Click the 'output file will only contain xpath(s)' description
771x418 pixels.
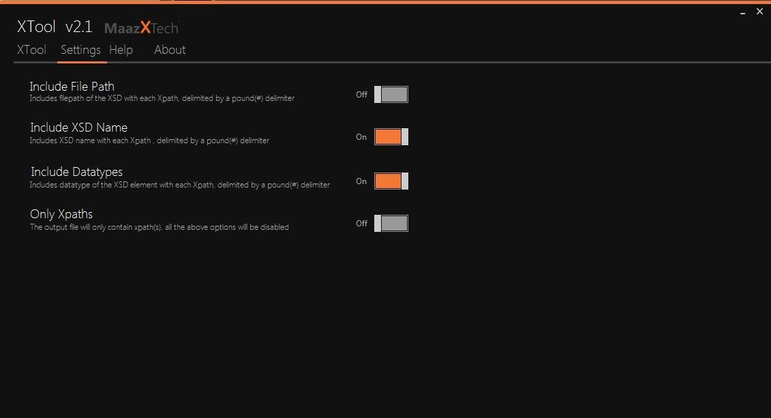(160, 227)
